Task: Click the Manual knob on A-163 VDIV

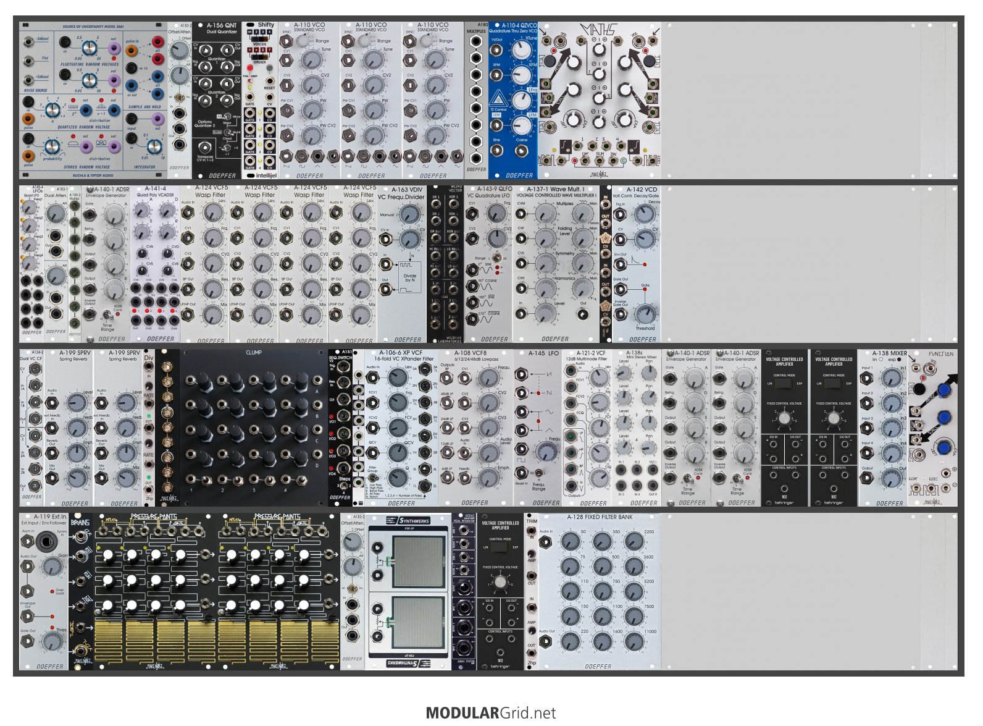Action: [409, 216]
